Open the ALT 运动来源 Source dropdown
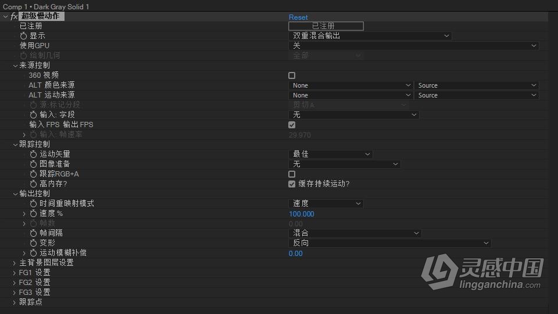 point(477,95)
